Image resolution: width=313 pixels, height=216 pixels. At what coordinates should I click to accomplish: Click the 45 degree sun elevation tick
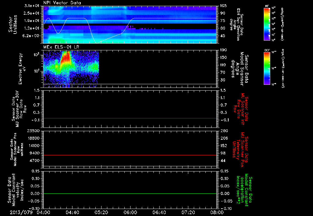click(223, 36)
